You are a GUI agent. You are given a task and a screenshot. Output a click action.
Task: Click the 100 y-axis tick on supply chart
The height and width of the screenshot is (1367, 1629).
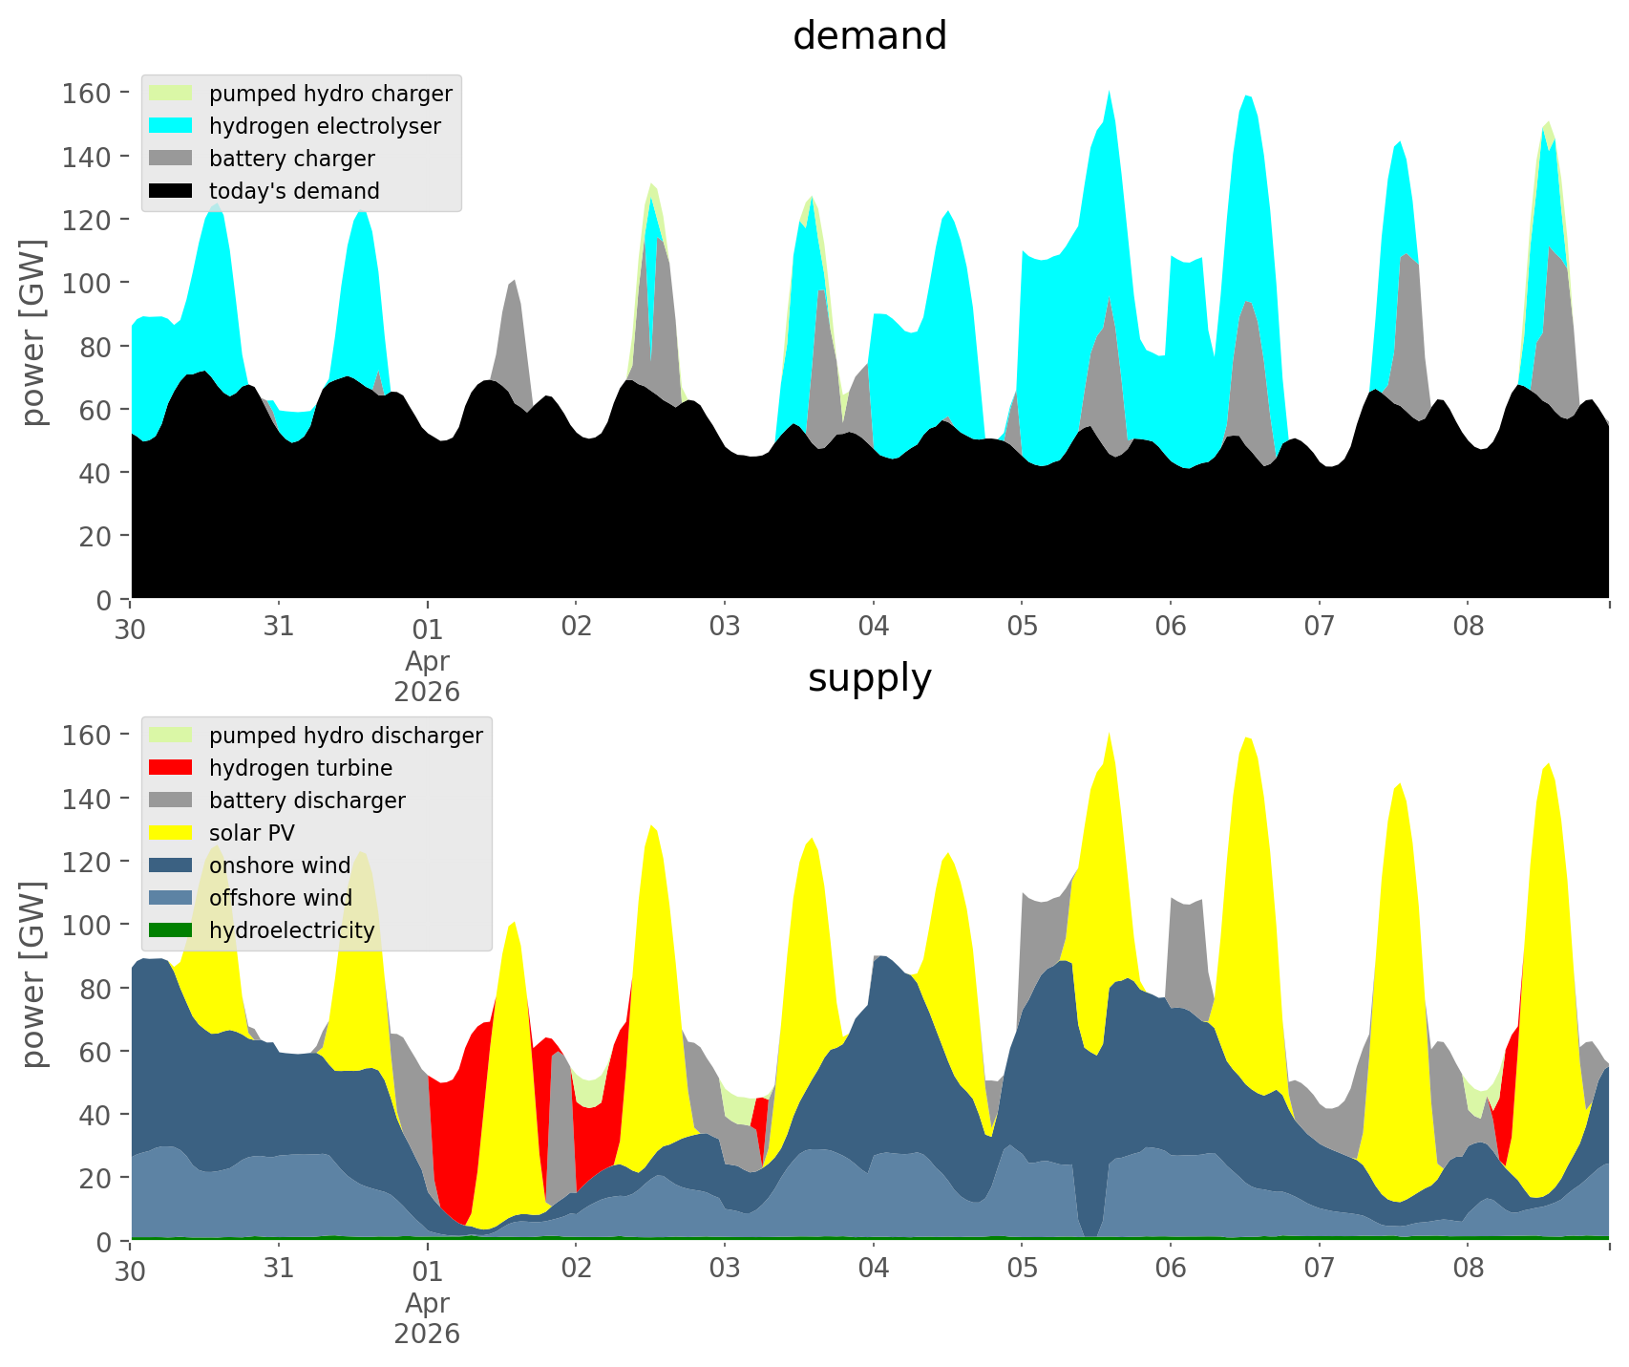88,925
